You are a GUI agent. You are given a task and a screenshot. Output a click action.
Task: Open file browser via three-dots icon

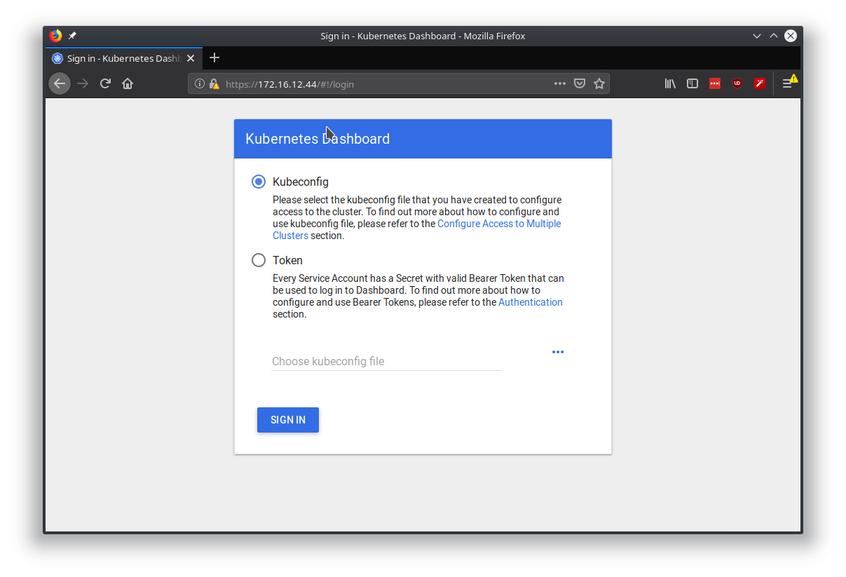pyautogui.click(x=558, y=352)
